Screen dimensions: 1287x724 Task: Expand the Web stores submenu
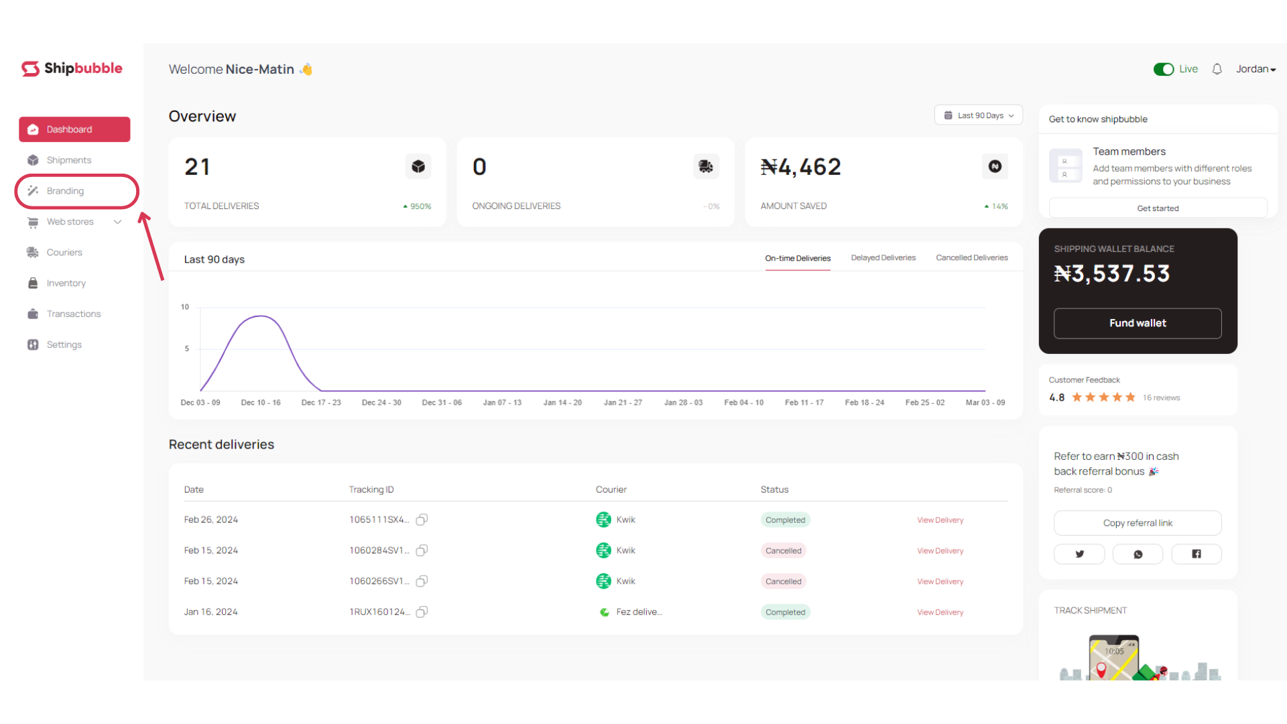(x=117, y=222)
